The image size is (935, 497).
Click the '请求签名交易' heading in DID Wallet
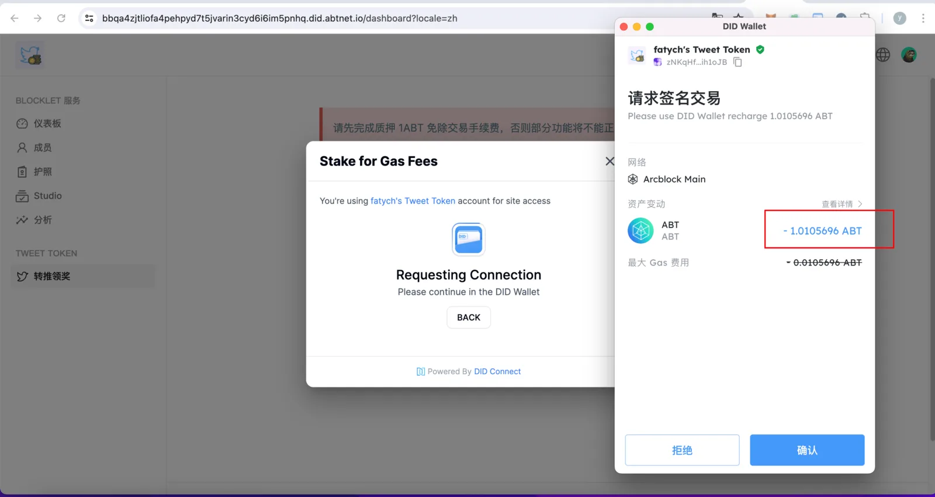(674, 98)
